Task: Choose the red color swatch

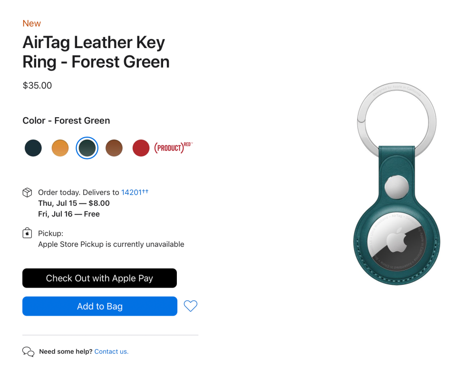Action: [x=141, y=148]
